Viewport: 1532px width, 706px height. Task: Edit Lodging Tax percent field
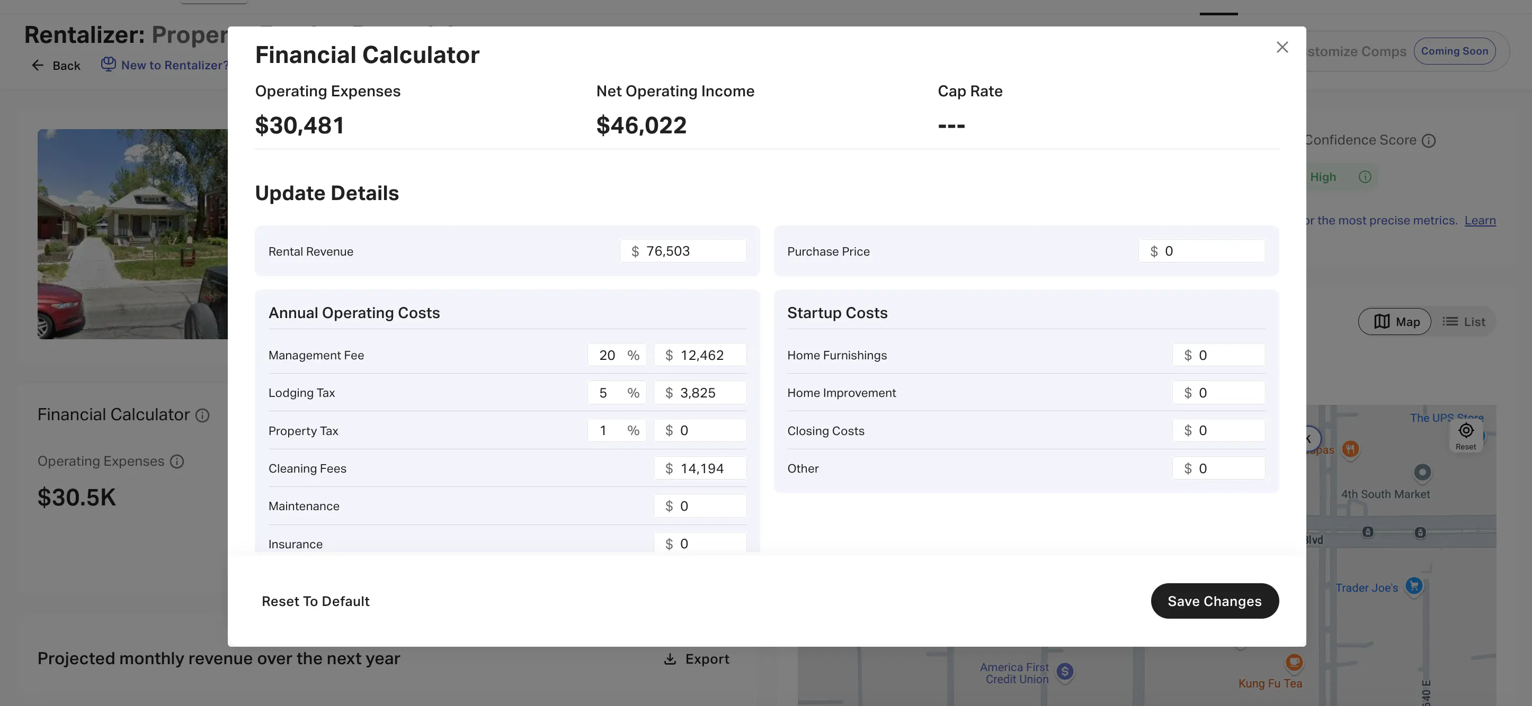617,392
